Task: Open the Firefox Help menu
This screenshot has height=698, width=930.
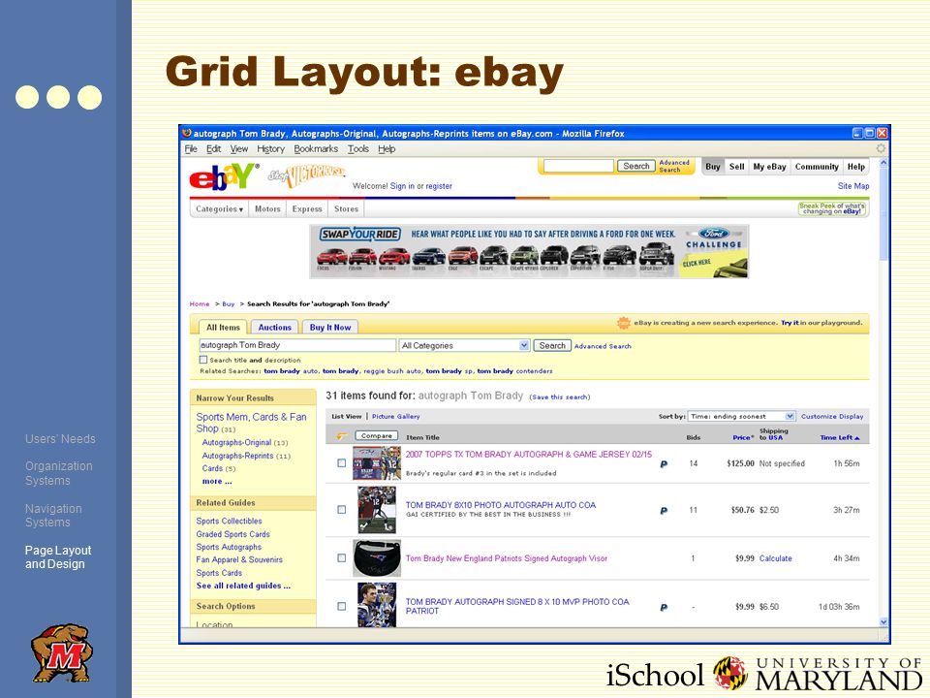Action: (x=387, y=149)
